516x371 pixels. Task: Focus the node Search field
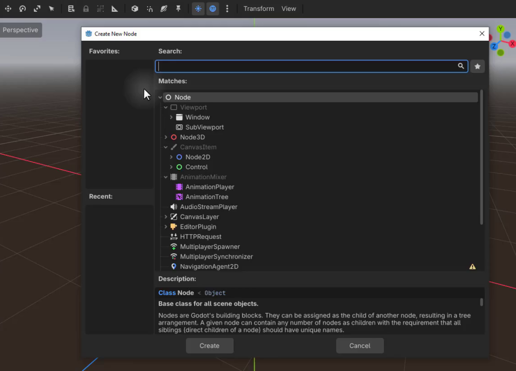pyautogui.click(x=311, y=66)
